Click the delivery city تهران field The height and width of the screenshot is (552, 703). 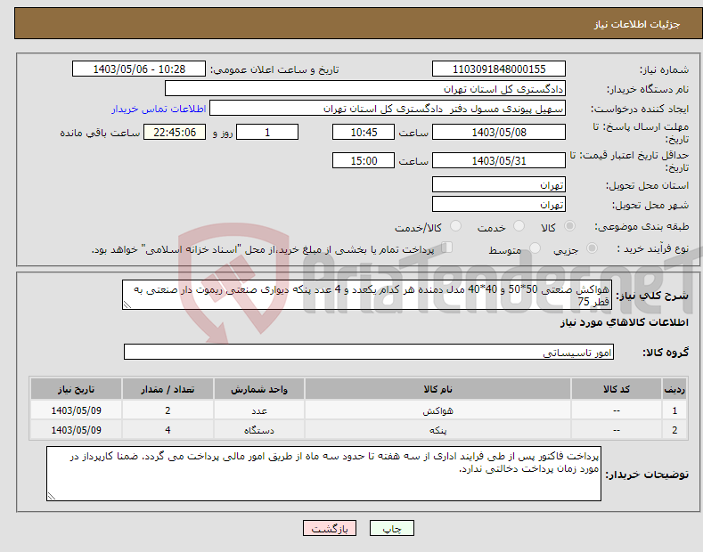tap(499, 204)
